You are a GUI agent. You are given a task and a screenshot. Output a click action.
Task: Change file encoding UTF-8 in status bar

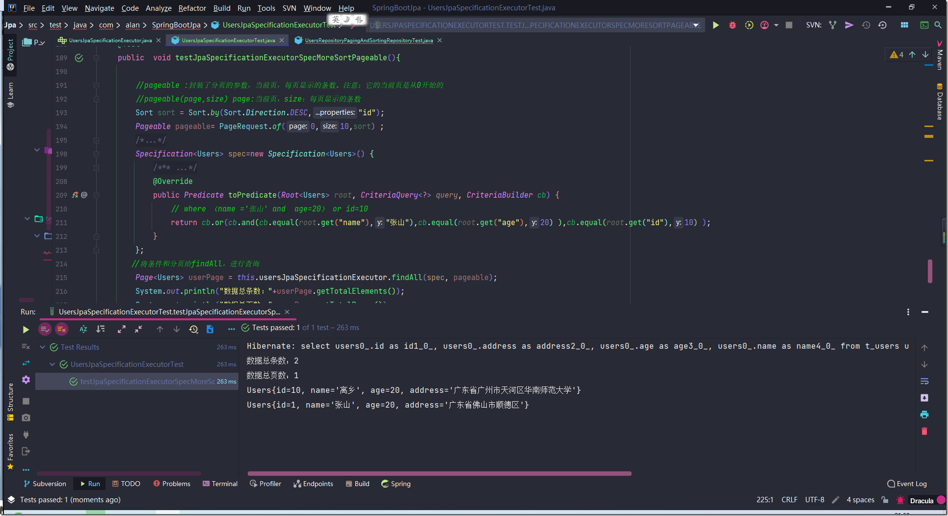815,500
